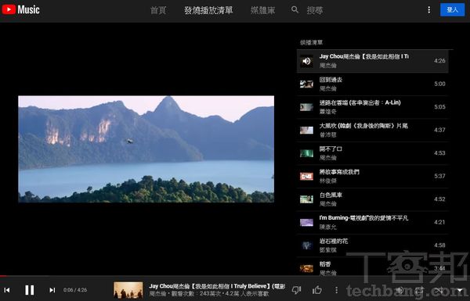Toggle repeat mode in player bar
Screen dimensions: 470x301
click(419, 290)
